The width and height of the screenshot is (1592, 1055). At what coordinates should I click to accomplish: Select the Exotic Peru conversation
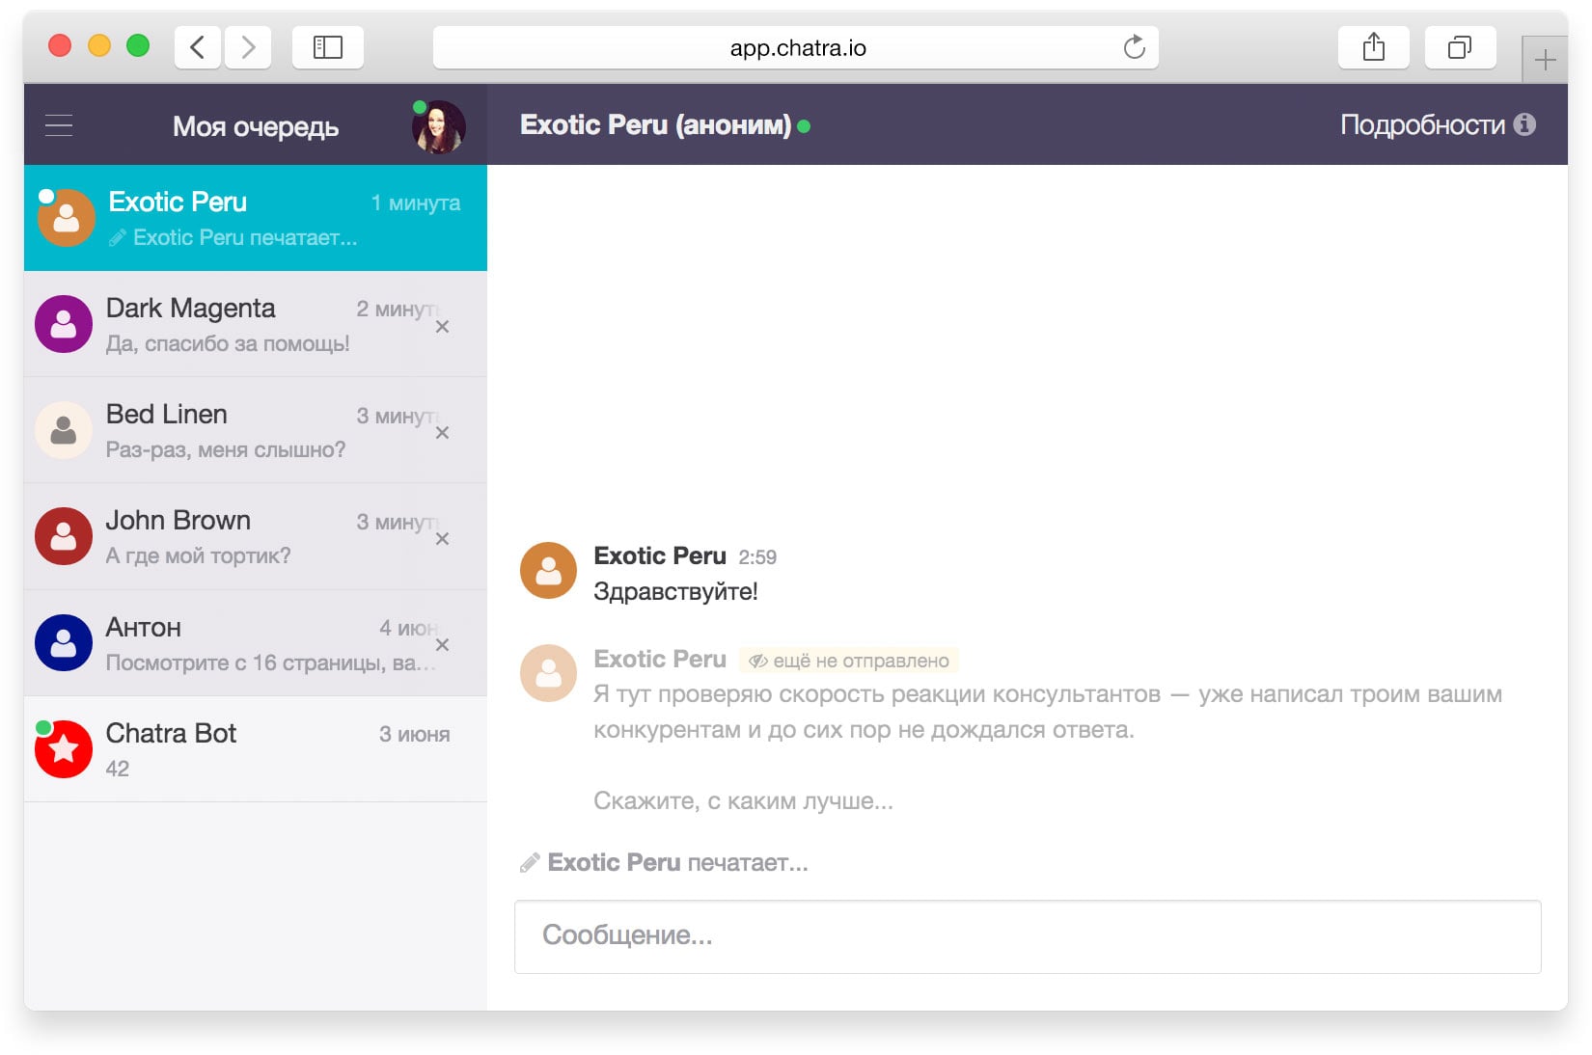click(255, 218)
